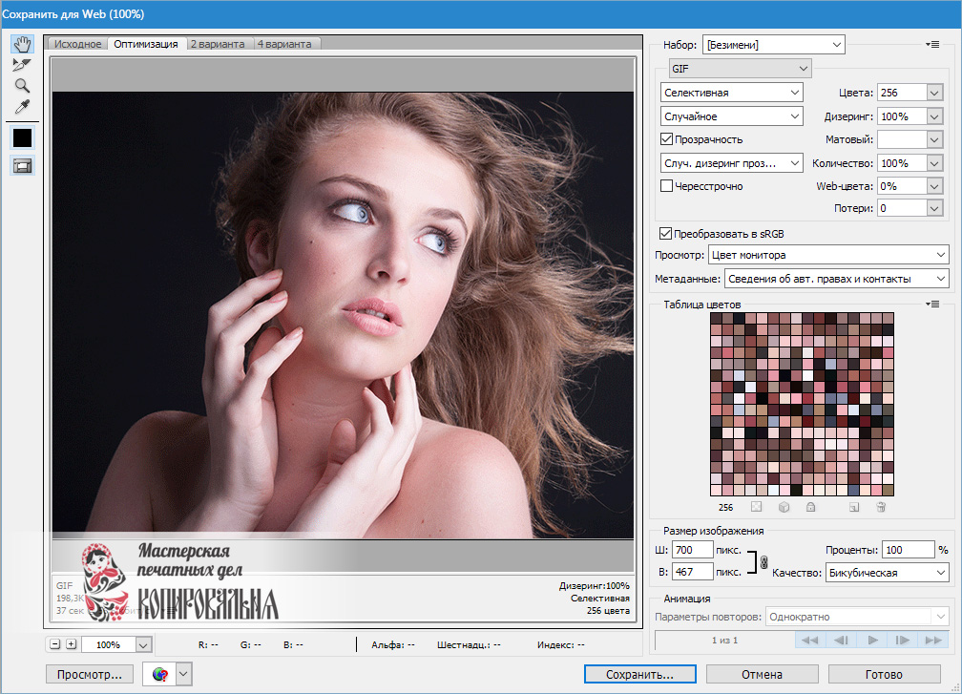
Task: Lock selected colors in color table
Action: click(x=810, y=507)
